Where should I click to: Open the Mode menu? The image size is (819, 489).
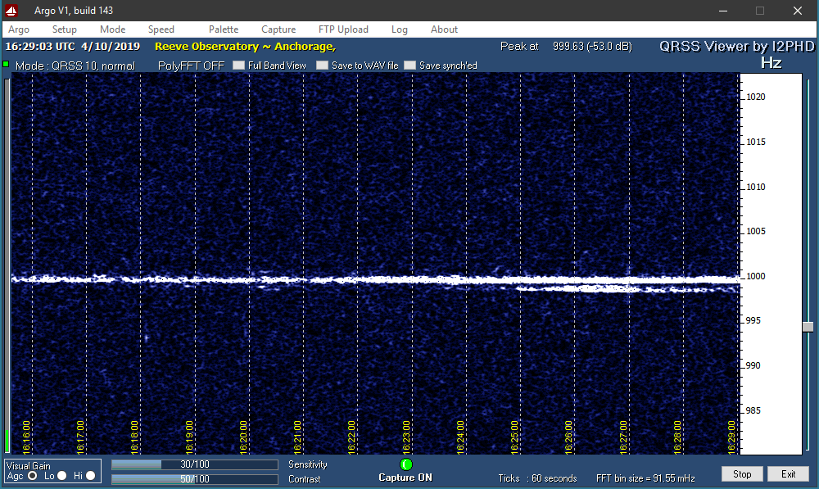(x=112, y=29)
